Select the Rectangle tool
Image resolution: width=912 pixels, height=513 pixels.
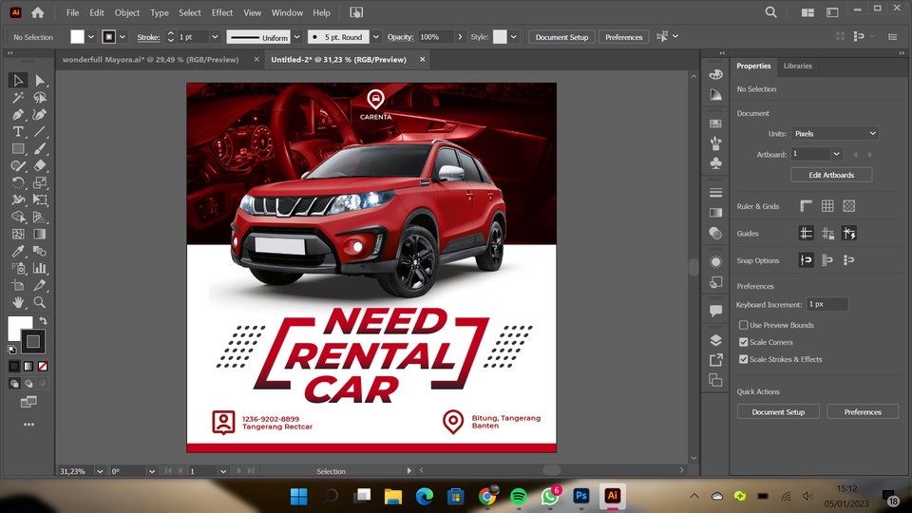coord(18,149)
